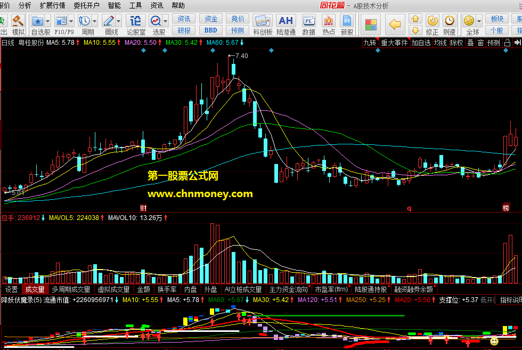Open the 扩展行情 menu
The width and height of the screenshot is (522, 350).
tap(52, 5)
